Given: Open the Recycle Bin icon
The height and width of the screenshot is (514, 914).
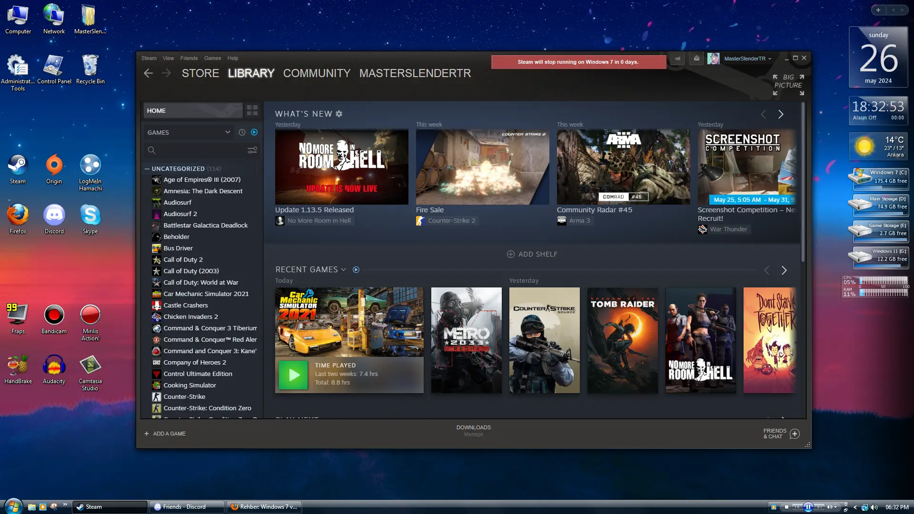Looking at the screenshot, I should [x=90, y=69].
